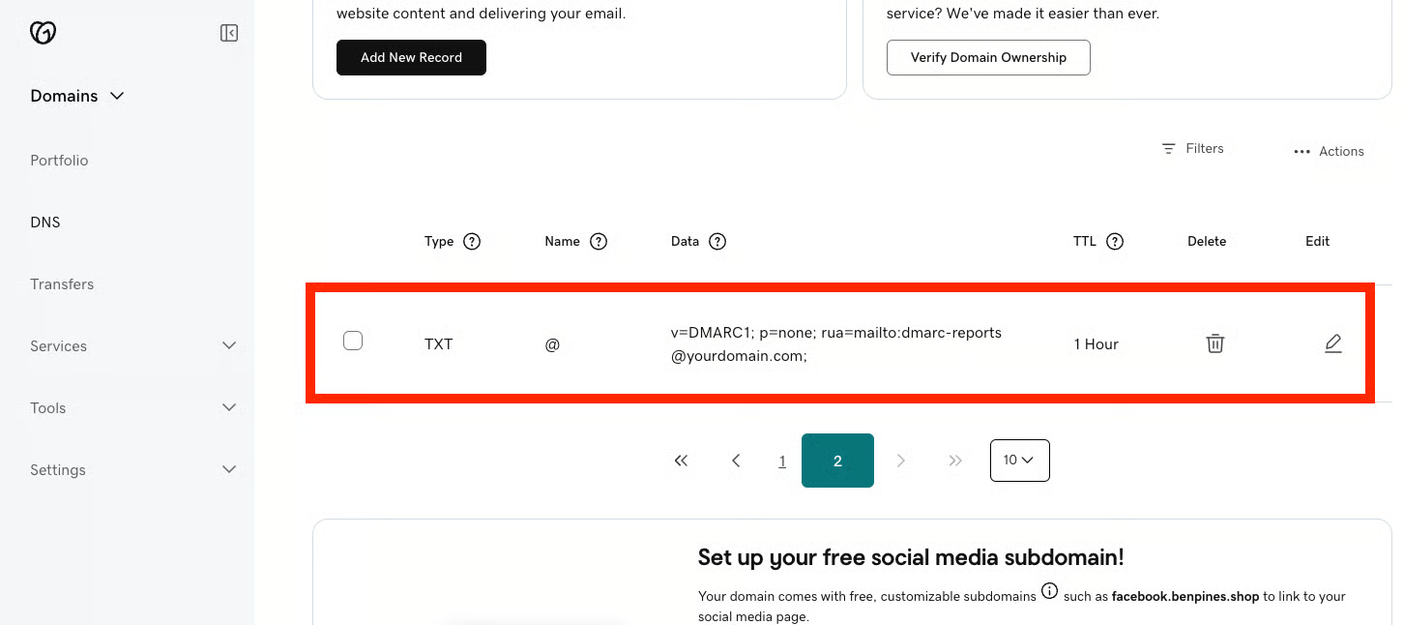Click Verify Domain Ownership
This screenshot has height=625, width=1404.
(x=988, y=57)
